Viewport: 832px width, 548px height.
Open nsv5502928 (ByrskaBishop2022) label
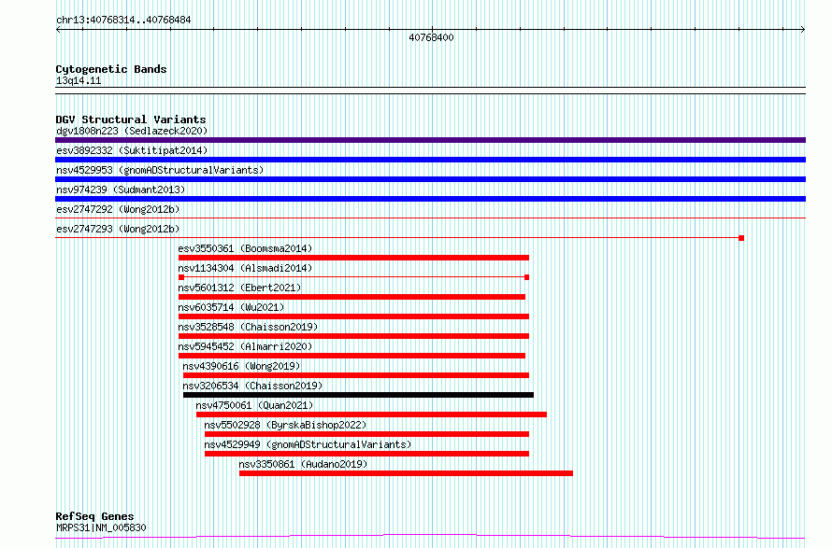point(285,425)
